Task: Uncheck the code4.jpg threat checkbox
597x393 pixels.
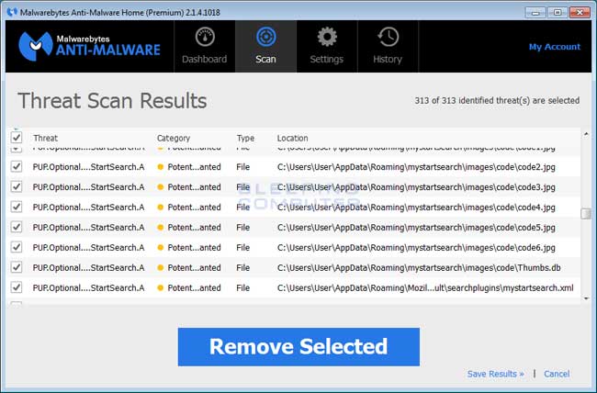Action: 17,207
